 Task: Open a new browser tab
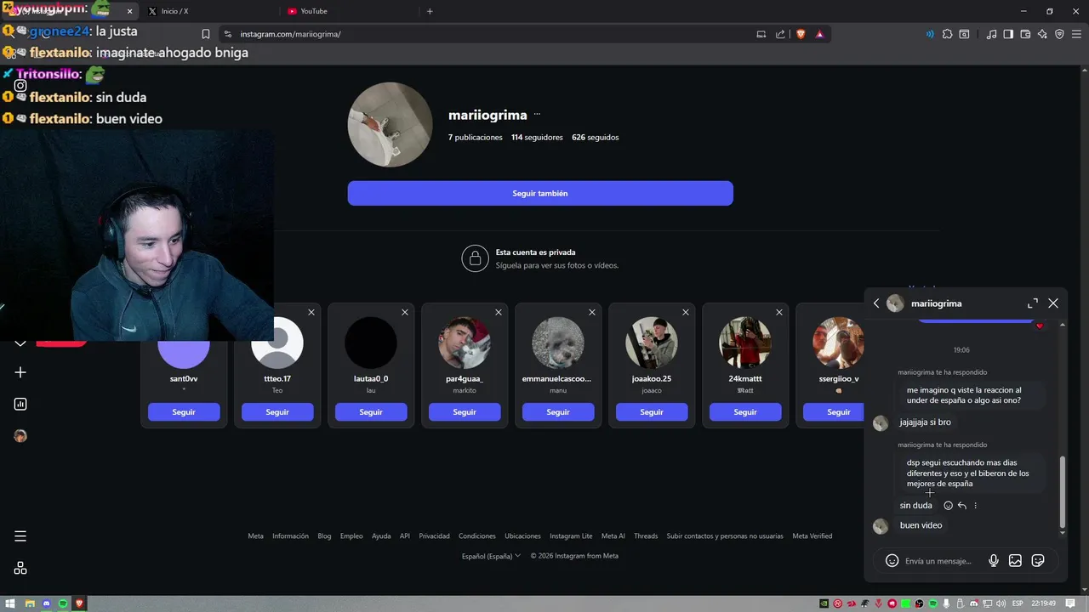(430, 11)
